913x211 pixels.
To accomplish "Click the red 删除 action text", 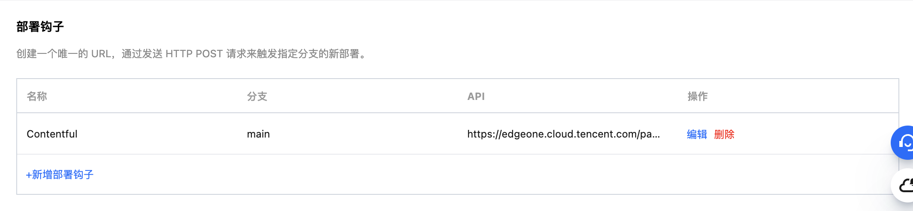I will (x=724, y=134).
